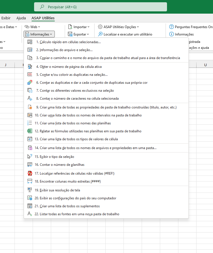Screen dimensions: 213x253
Task: Click the character count icon for item 8
Action: click(30, 98)
